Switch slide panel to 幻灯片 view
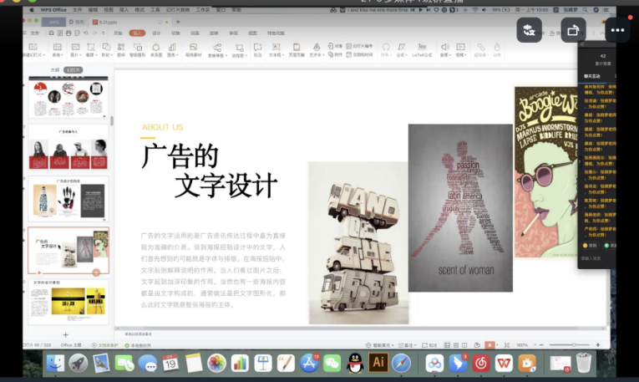 click(74, 70)
